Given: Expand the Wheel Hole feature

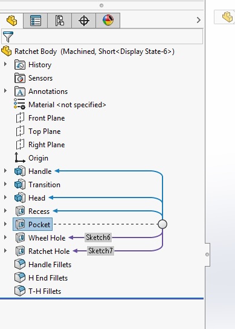Looking at the screenshot, I should [x=5, y=238].
